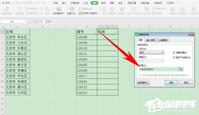Click the 来源 source input field
The image size is (199, 115).
click(159, 69)
